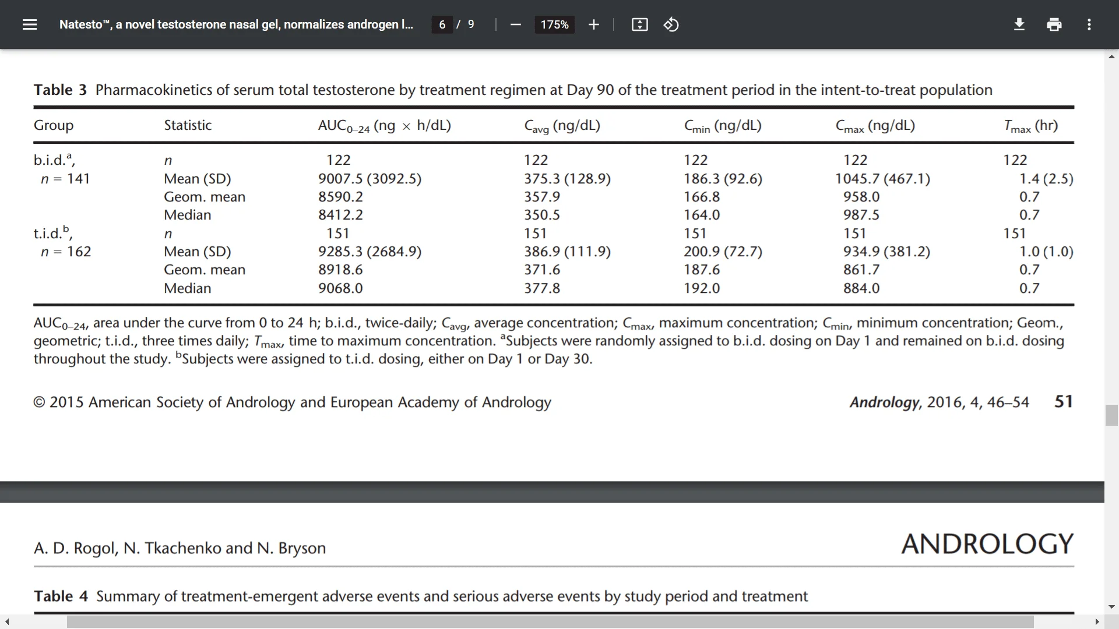This screenshot has width=1119, height=629.
Task: Click the value 934.9 (381.2)
Action: [886, 252]
